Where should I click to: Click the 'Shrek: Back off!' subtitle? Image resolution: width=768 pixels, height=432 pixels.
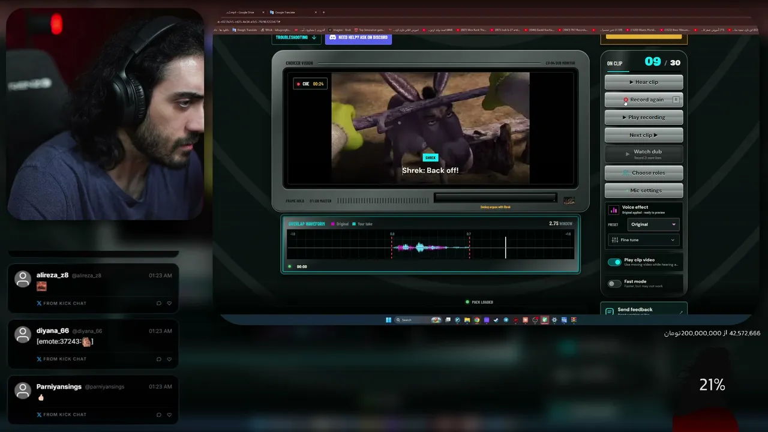[430, 170]
